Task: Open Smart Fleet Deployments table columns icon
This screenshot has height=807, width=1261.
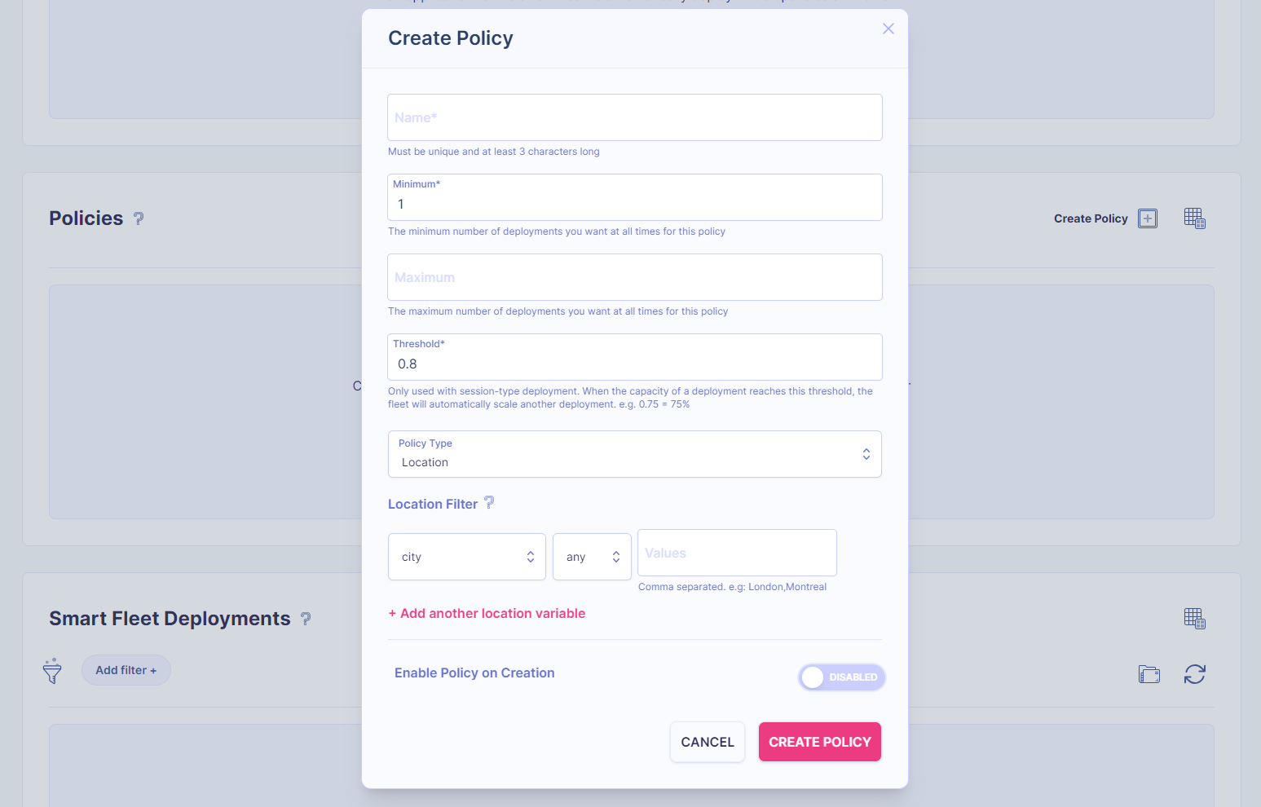Action: [x=1194, y=619]
